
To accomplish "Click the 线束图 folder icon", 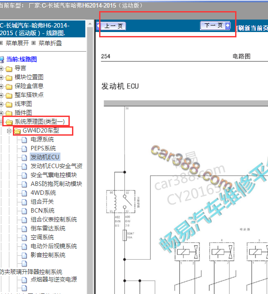I will pyautogui.click(x=9, y=105).
